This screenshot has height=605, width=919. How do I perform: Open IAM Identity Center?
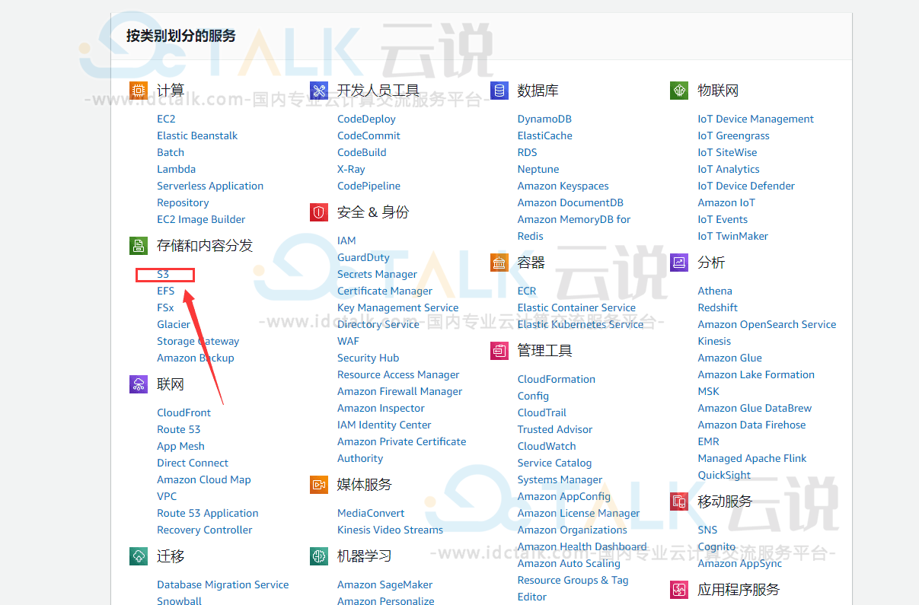(385, 425)
